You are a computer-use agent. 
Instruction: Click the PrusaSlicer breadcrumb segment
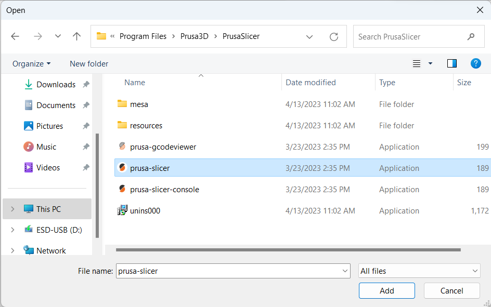pyautogui.click(x=241, y=36)
